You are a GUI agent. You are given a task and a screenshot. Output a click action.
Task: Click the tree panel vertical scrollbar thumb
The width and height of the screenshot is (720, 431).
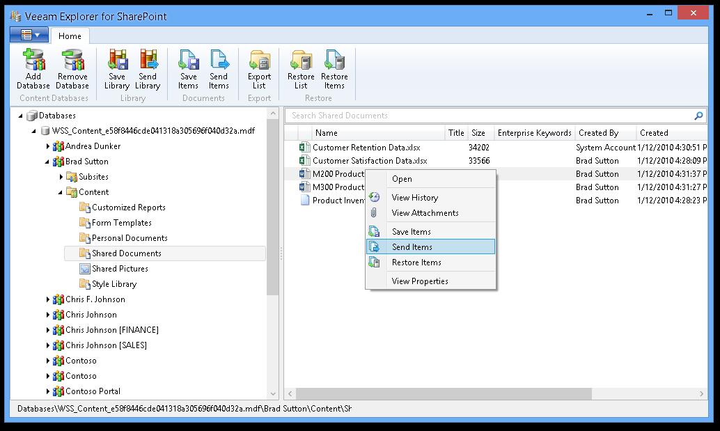[x=273, y=207]
